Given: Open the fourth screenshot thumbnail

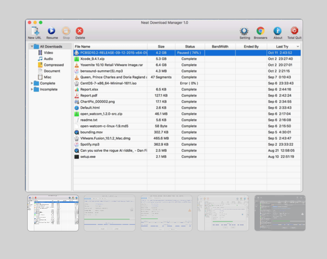Looking at the screenshot, I should (x=223, y=213).
